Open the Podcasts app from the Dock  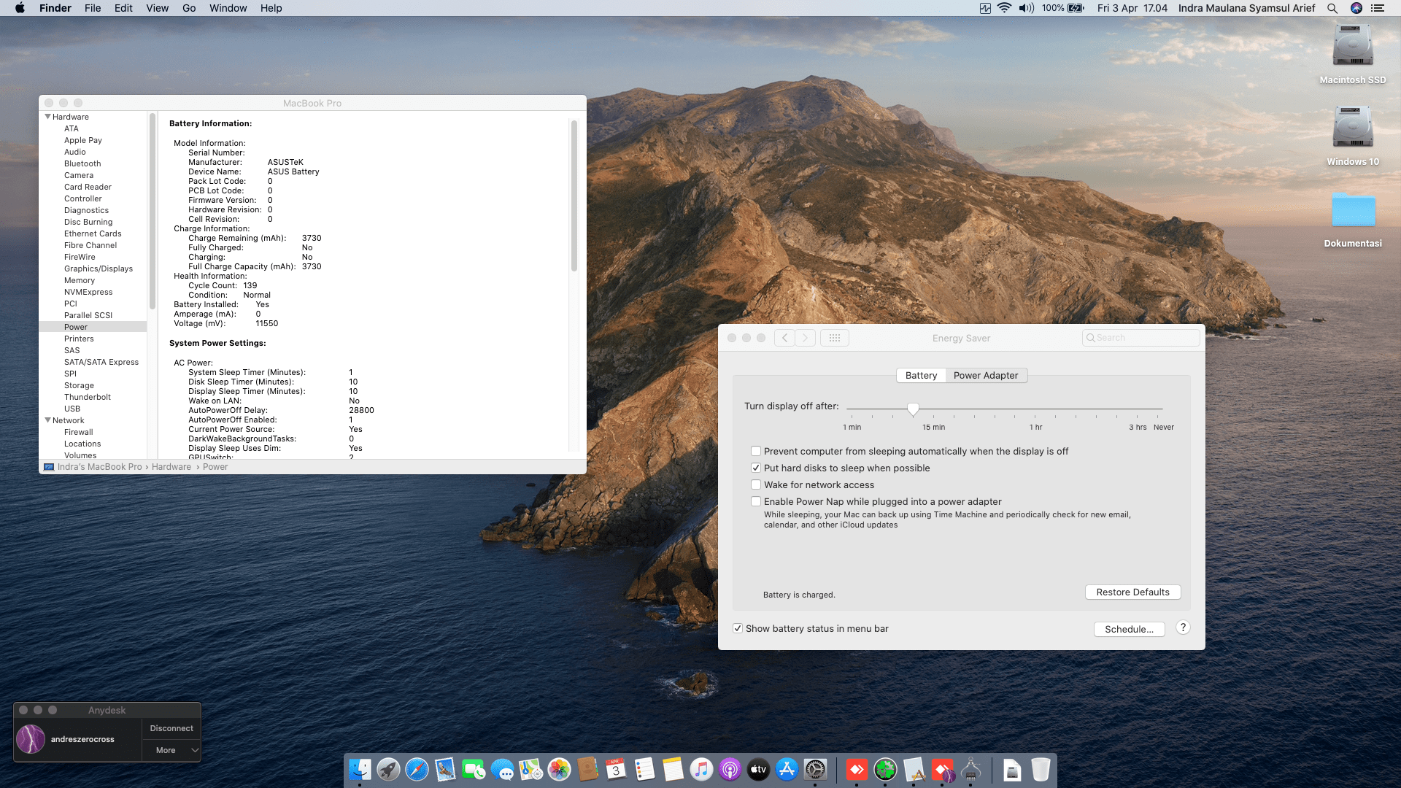click(730, 769)
